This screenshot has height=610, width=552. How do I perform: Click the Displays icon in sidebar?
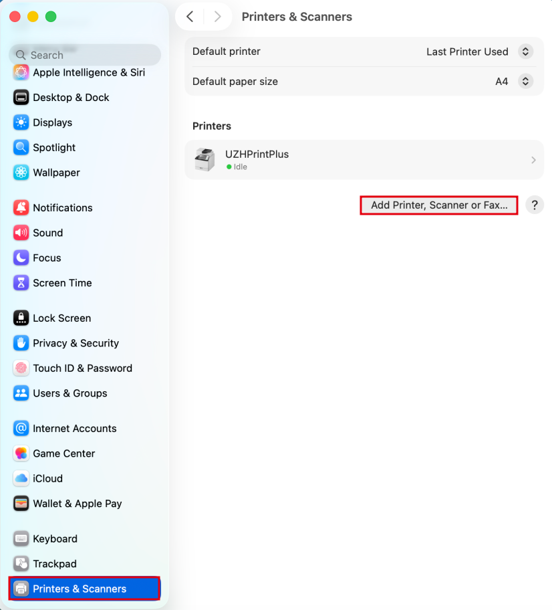[x=21, y=122]
